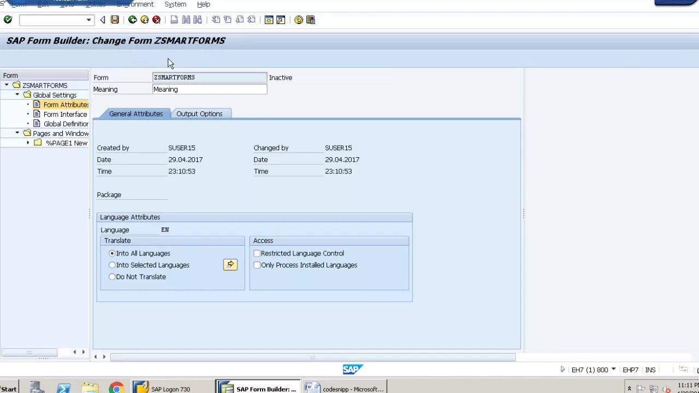Click the Inactive status text
The width and height of the screenshot is (699, 393).
281,78
